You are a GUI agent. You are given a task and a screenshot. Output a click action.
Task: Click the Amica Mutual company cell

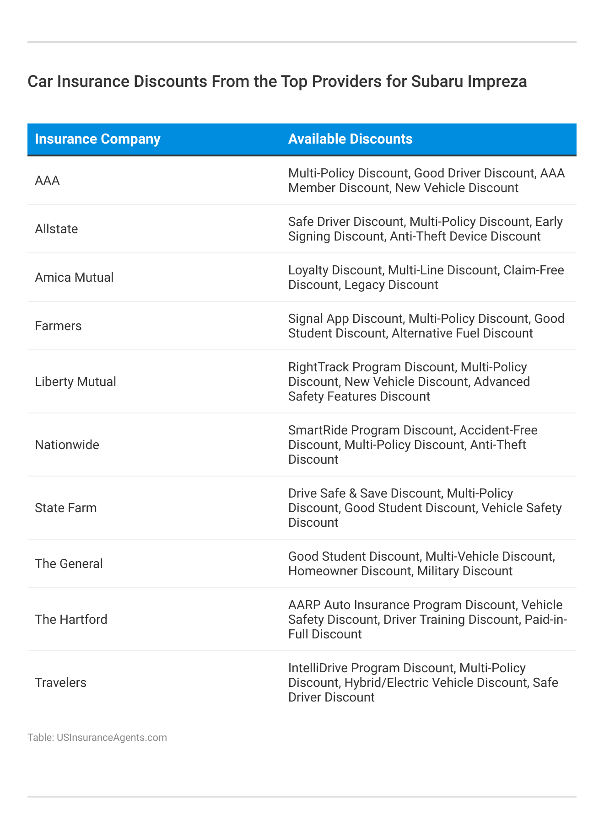pyautogui.click(x=74, y=277)
